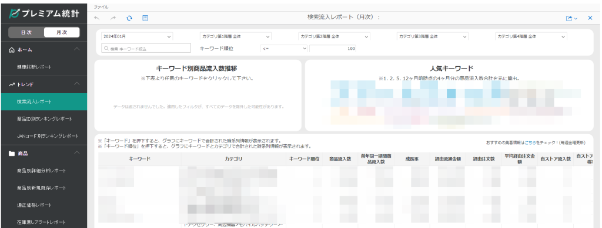Click the キーワード順位 filter label
This screenshot has width=602, height=228.
216,49
